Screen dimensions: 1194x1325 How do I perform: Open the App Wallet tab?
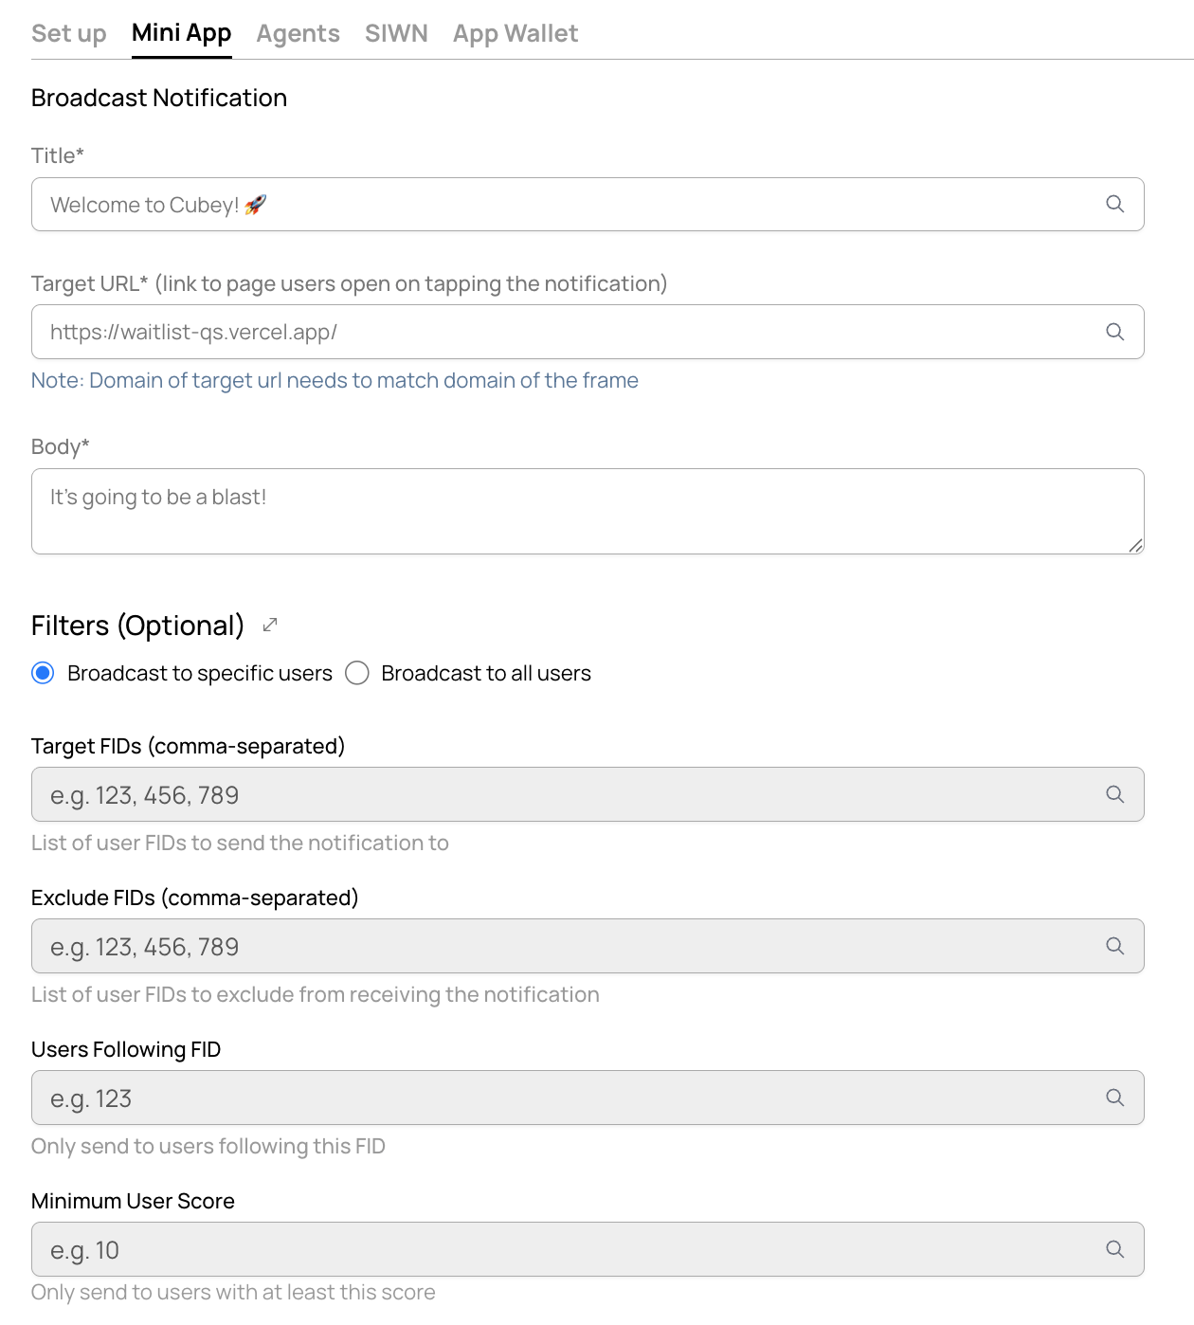(516, 32)
